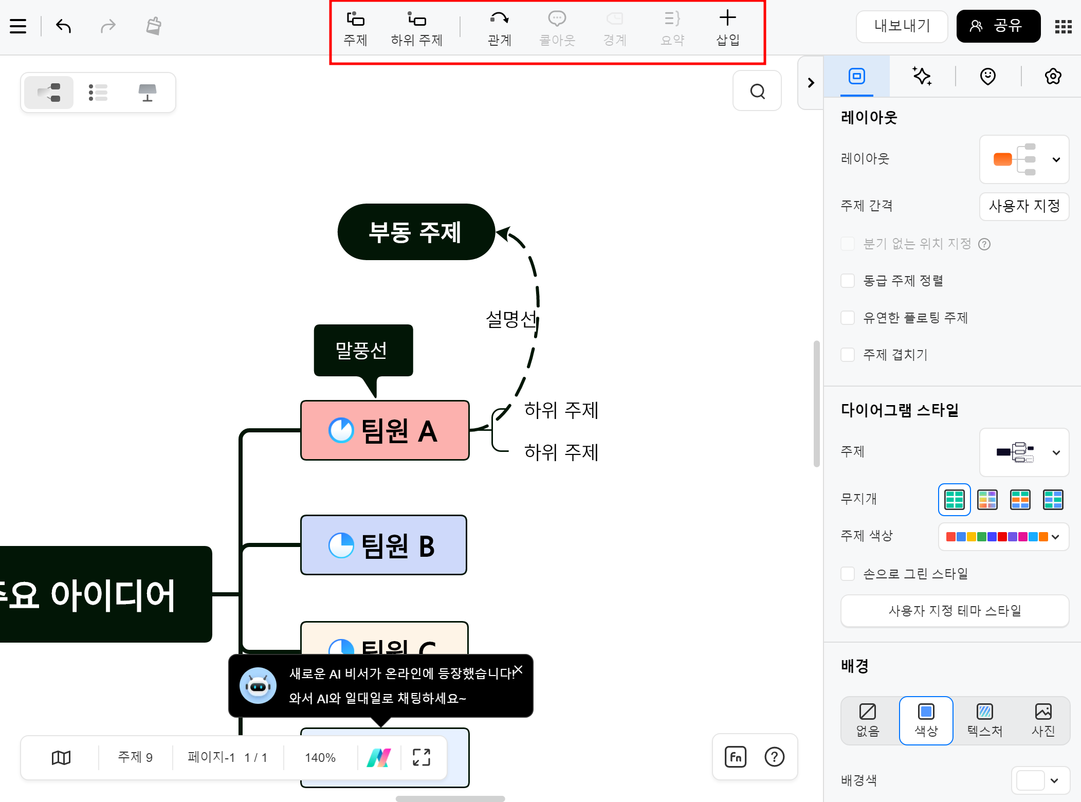This screenshot has width=1081, height=802.
Task: Switch to presentation pitch view
Action: click(148, 93)
